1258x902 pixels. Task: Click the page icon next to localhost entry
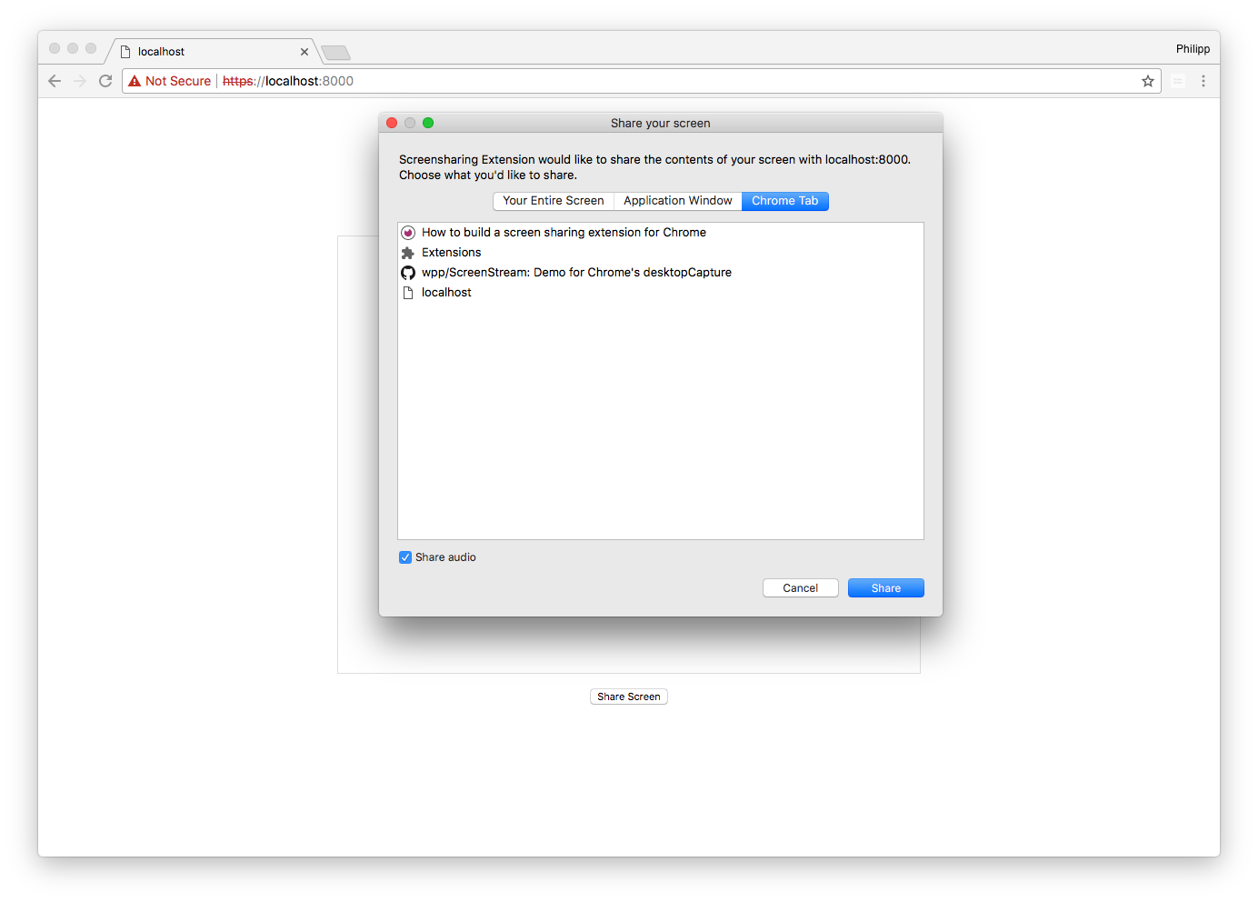click(x=408, y=292)
